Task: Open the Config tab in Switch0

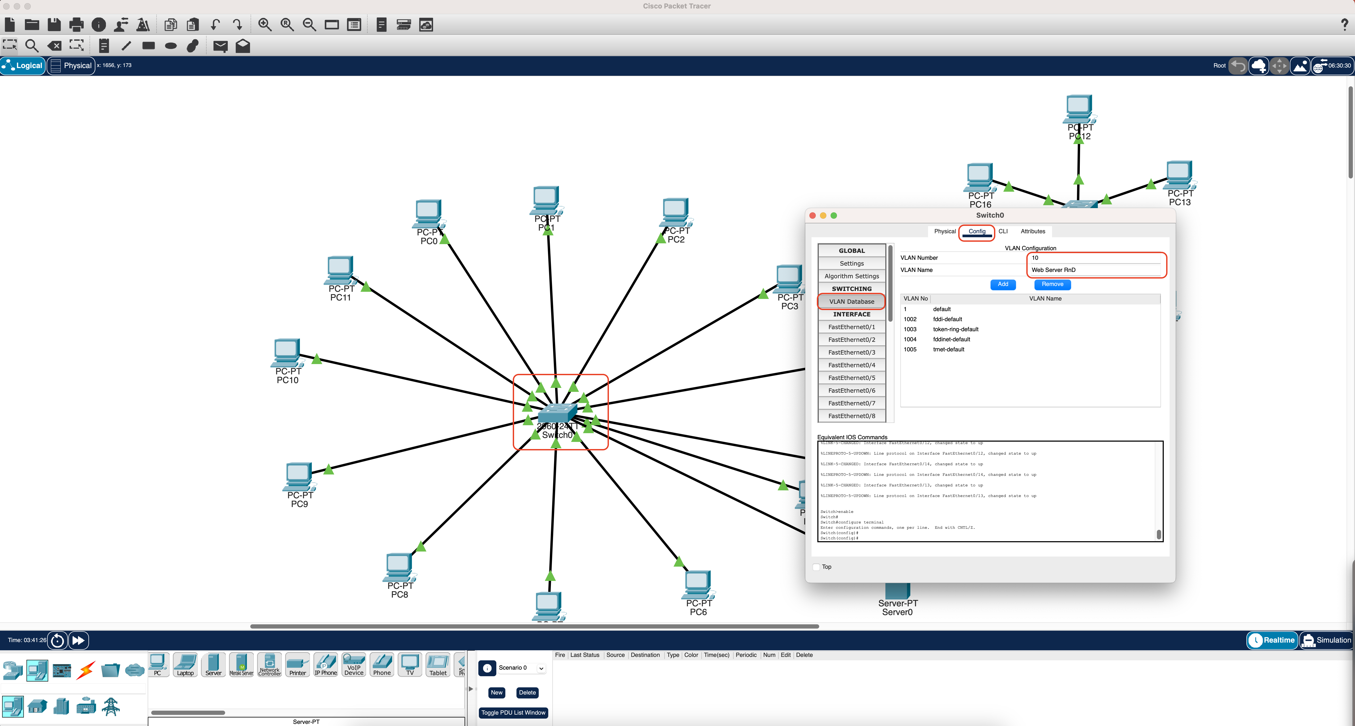Action: coord(977,231)
